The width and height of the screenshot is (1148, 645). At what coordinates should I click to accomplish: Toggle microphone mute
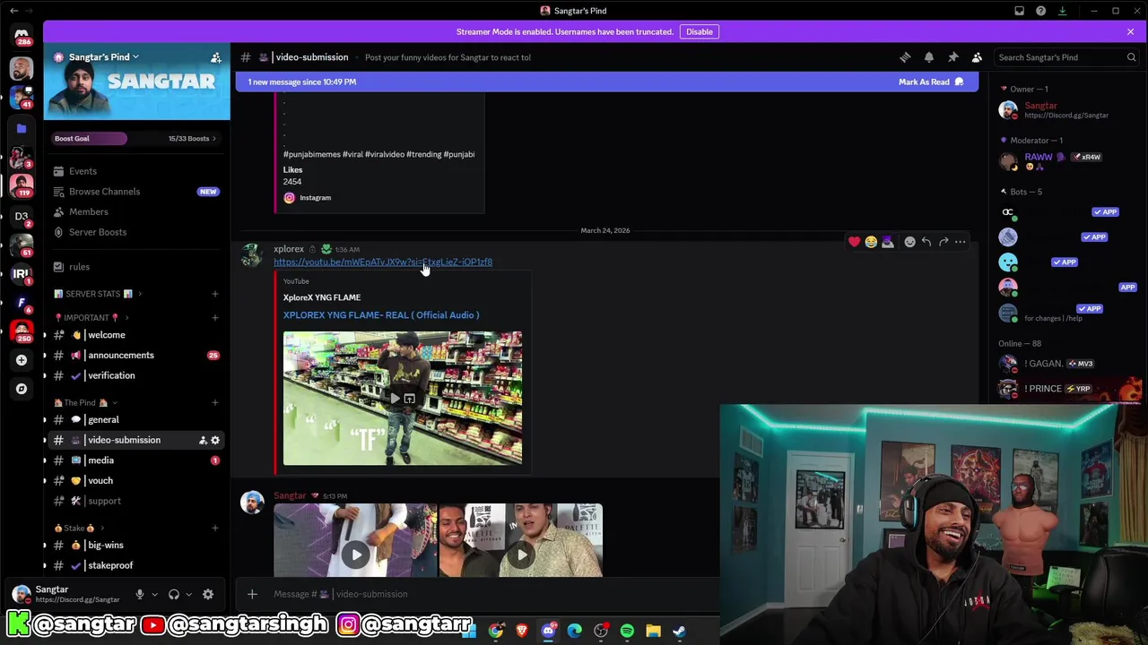[139, 594]
